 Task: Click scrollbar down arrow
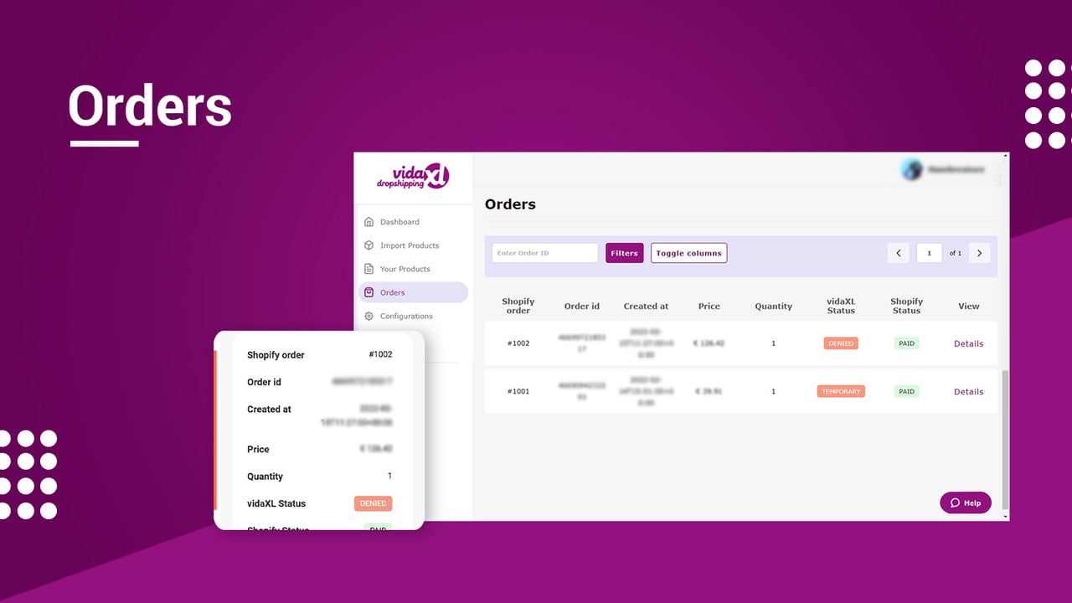tap(1005, 517)
